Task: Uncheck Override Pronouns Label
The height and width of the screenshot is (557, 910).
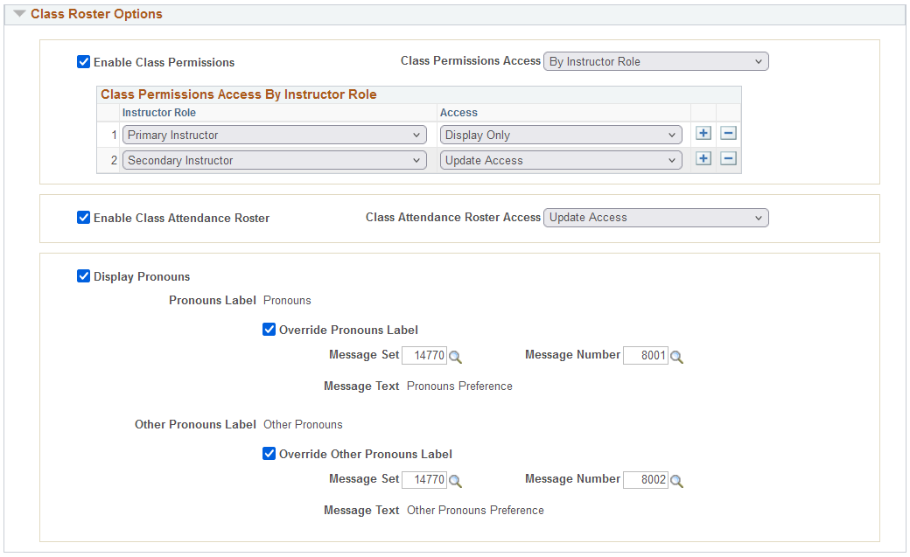Action: coord(269,329)
